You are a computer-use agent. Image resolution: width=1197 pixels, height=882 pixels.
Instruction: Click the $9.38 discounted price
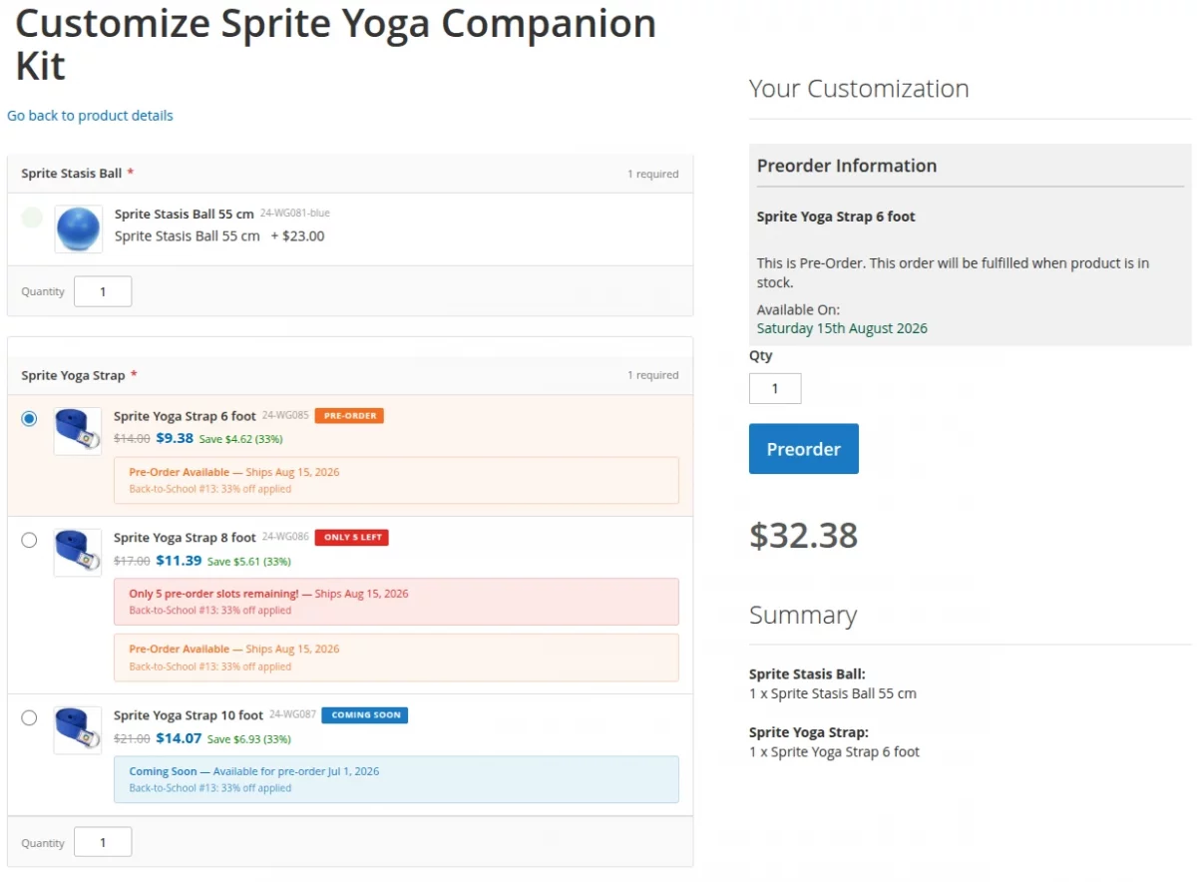click(175, 438)
